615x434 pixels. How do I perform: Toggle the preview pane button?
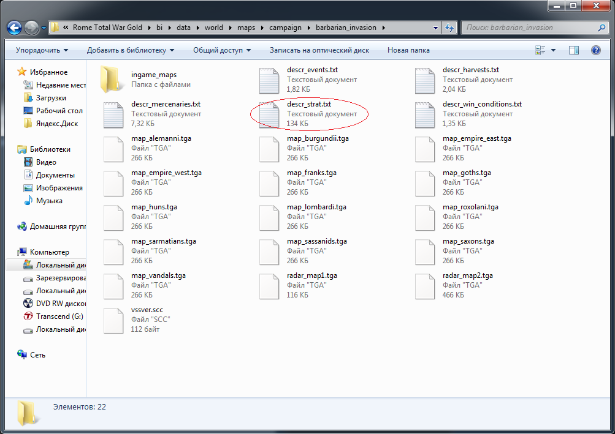pyautogui.click(x=574, y=50)
